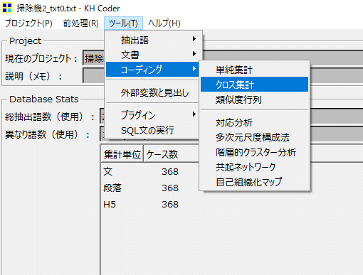Screen dimensions: 363x275
Task: Click the 説明（メモ） field
Action: coord(223,75)
